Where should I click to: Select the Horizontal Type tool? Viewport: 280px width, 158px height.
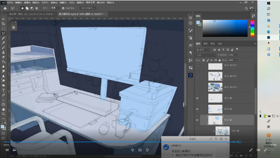[3, 90]
